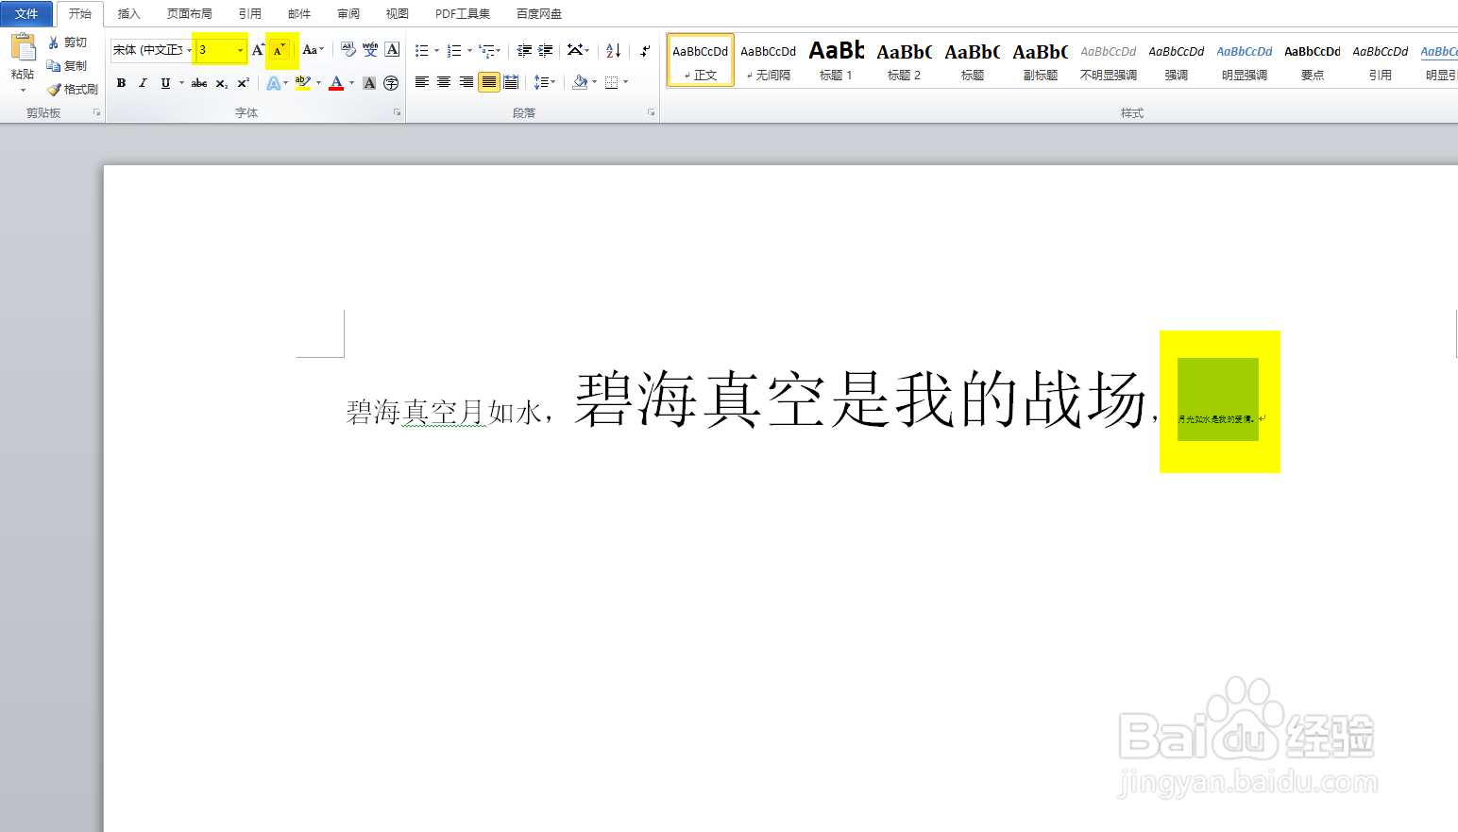
Task: Increase the paragraph indent
Action: [x=546, y=50]
